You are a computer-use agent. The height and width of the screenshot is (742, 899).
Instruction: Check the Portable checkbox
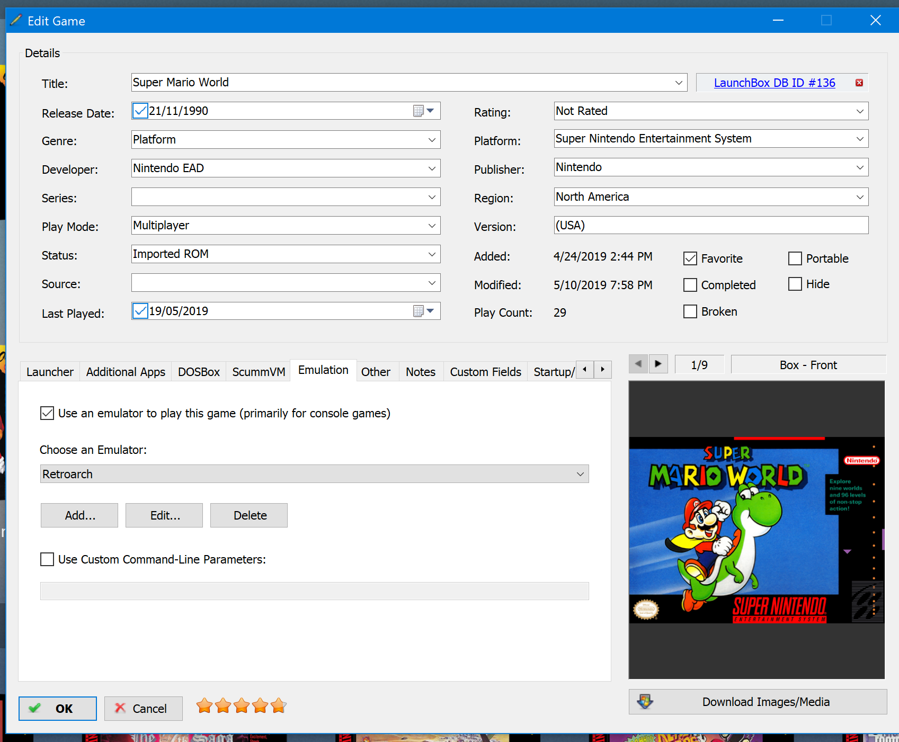click(x=795, y=258)
